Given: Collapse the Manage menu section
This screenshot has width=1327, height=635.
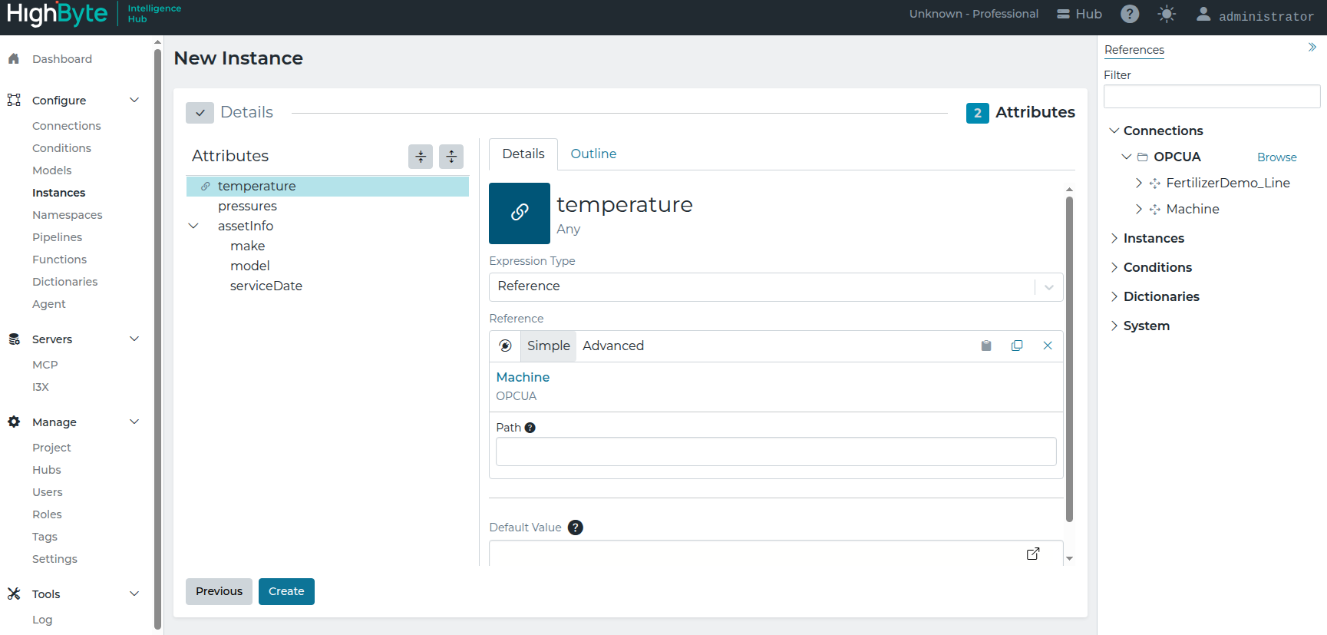Looking at the screenshot, I should (x=134, y=422).
